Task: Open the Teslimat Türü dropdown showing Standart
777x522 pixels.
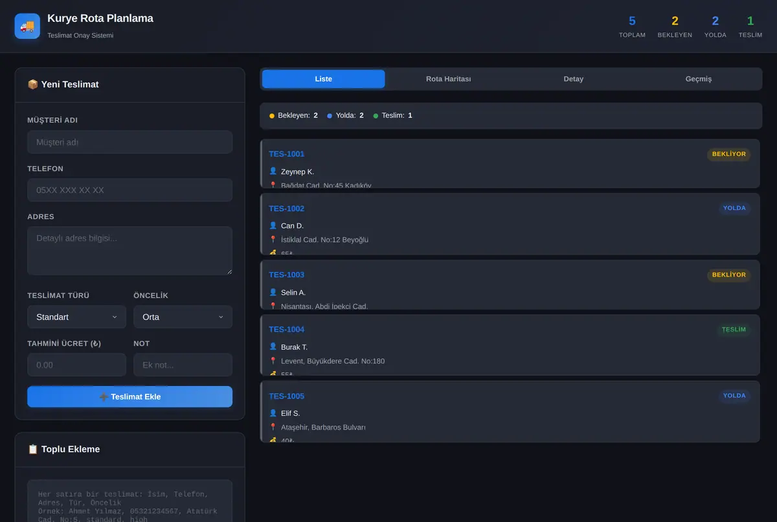Action: coord(76,317)
